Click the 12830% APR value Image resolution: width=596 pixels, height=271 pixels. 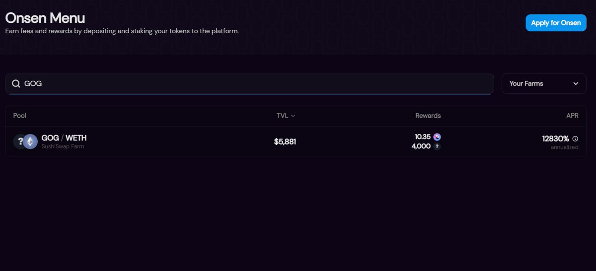coord(556,139)
